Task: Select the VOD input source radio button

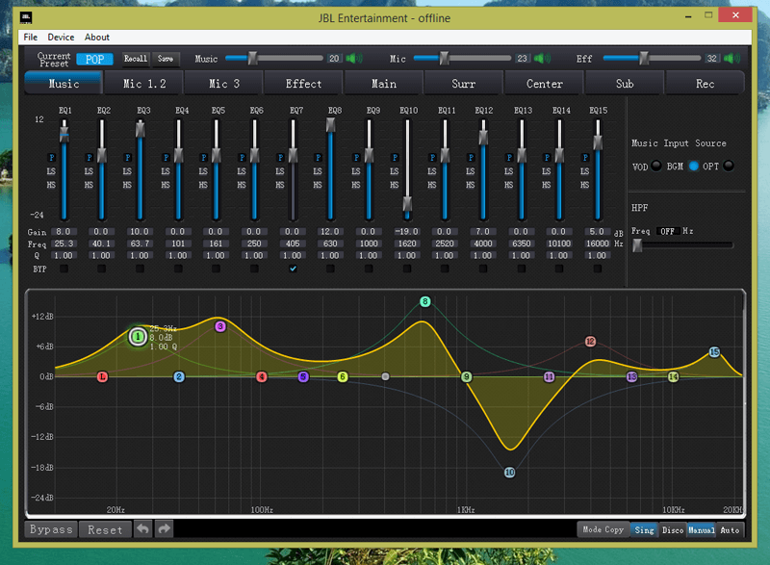Action: 656,167
